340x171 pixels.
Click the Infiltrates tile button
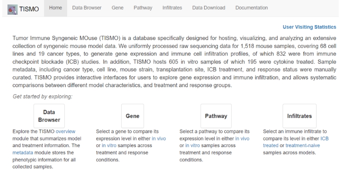(300, 116)
